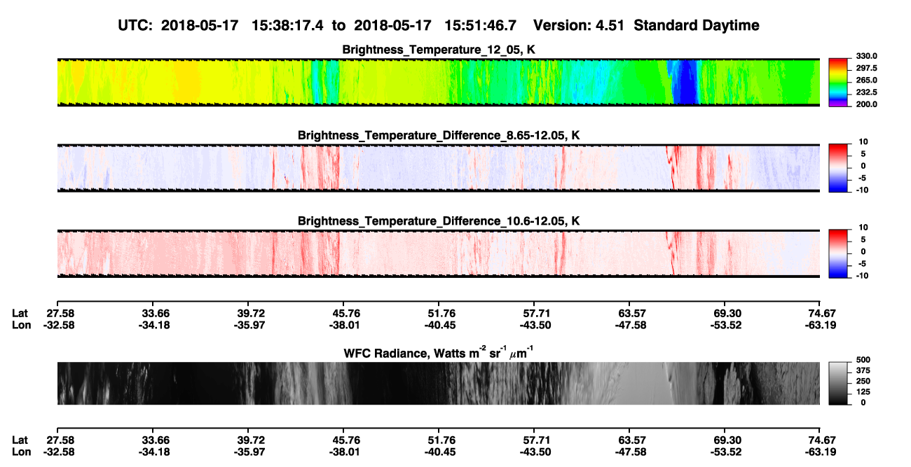Viewport: 911px width, 467px height.
Task: Click the 10.6-12.05 temperature difference image strip
Action: [x=438, y=253]
